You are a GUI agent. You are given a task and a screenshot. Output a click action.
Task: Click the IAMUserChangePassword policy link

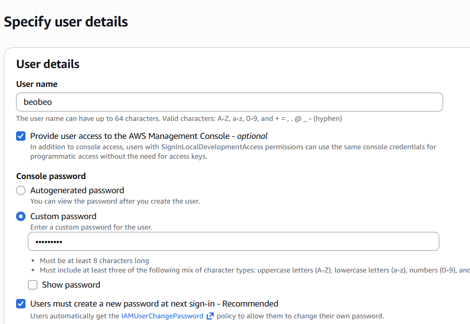coord(162,316)
